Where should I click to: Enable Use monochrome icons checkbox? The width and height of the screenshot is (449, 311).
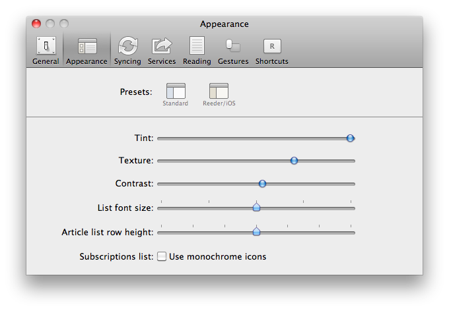[162, 256]
